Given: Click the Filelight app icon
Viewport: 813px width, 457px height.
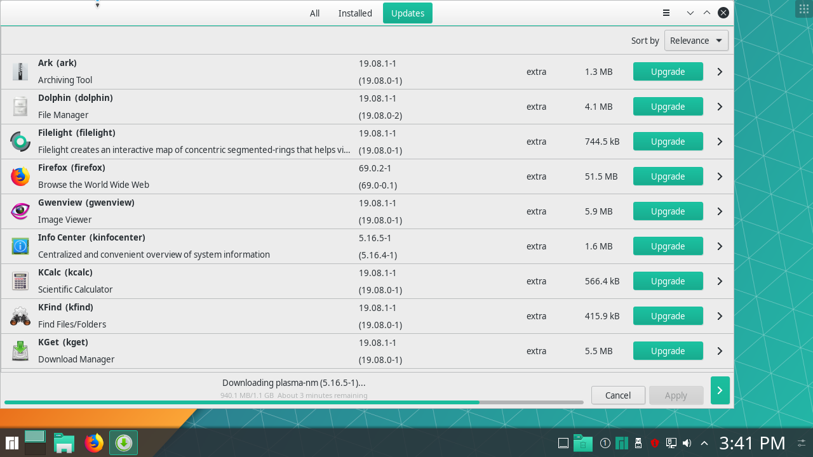Looking at the screenshot, I should pyautogui.click(x=20, y=141).
